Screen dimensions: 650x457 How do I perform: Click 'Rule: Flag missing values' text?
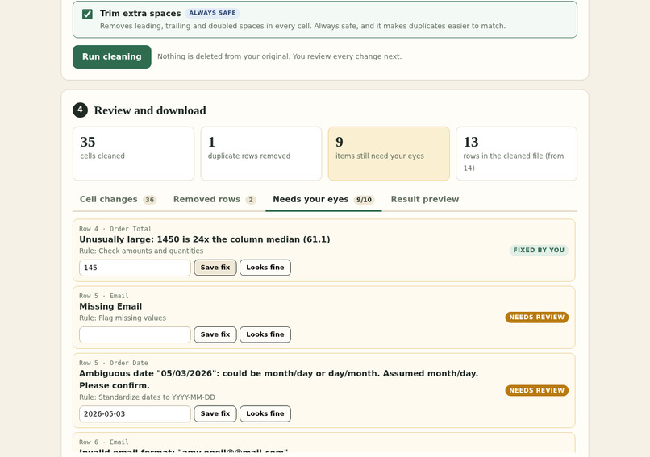(123, 318)
